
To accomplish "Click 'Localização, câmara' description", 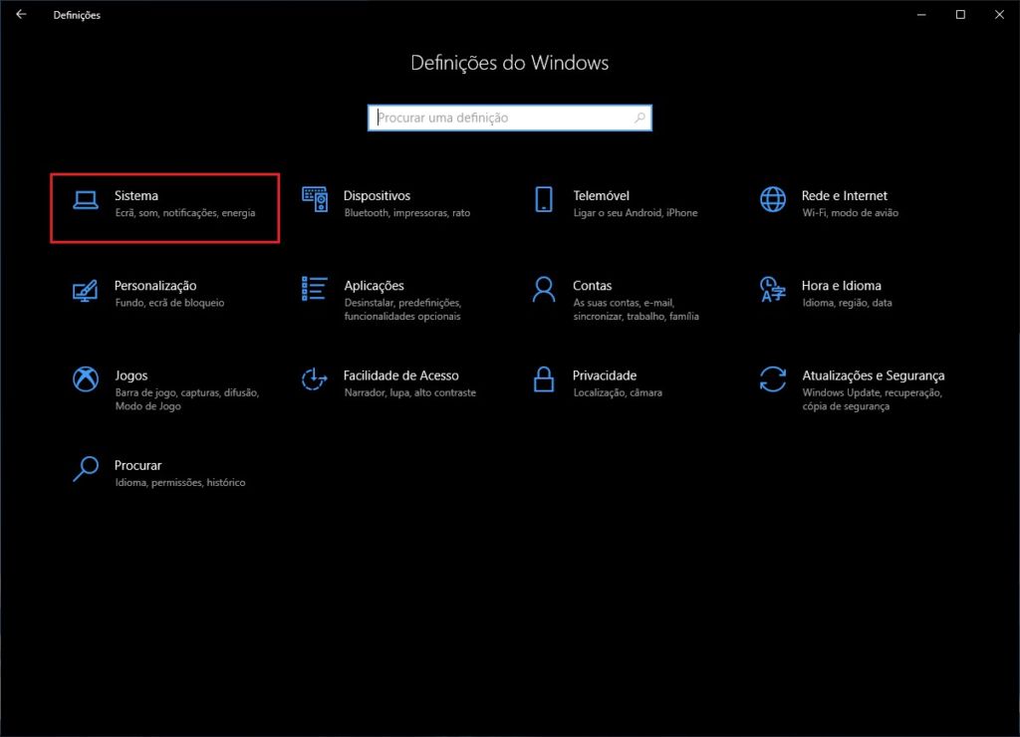I will 618,392.
